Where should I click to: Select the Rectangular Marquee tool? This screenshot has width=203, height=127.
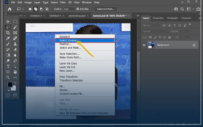(x=15, y=21)
